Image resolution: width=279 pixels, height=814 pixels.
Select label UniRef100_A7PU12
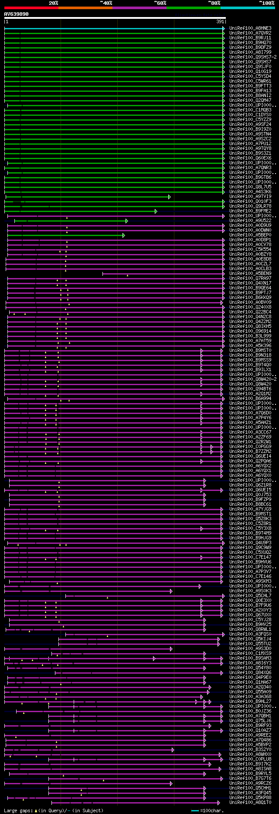pos(250,144)
